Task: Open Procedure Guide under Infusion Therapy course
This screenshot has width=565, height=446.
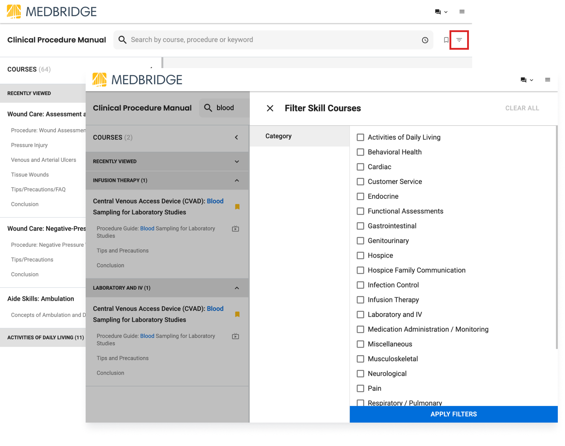Action: [156, 232]
